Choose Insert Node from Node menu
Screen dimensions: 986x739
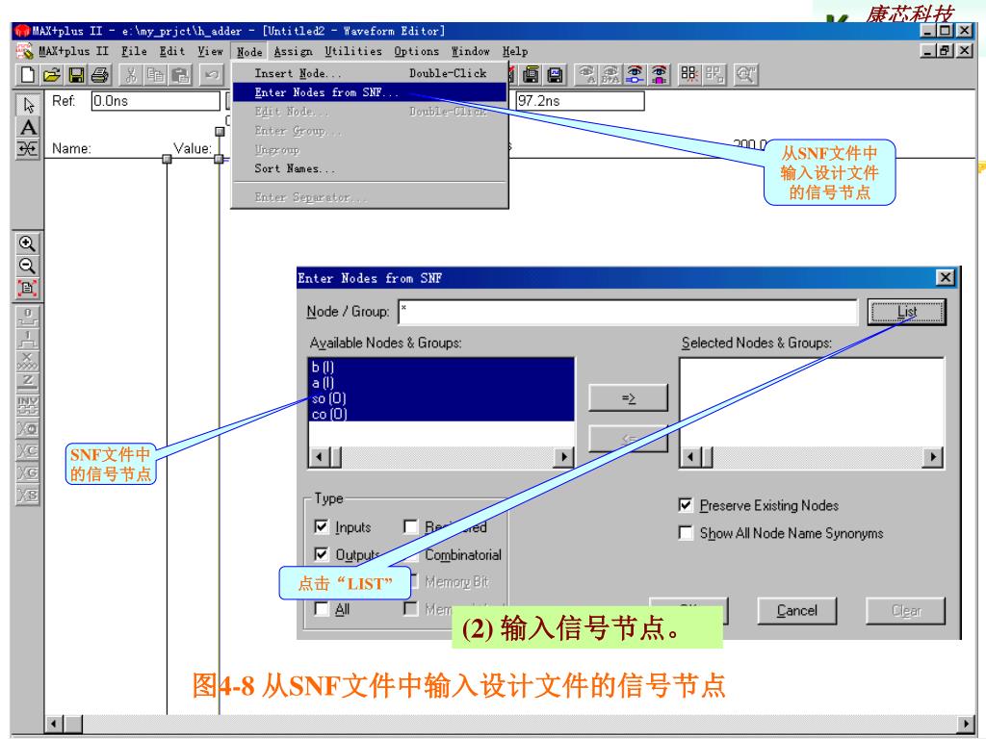(x=370, y=73)
